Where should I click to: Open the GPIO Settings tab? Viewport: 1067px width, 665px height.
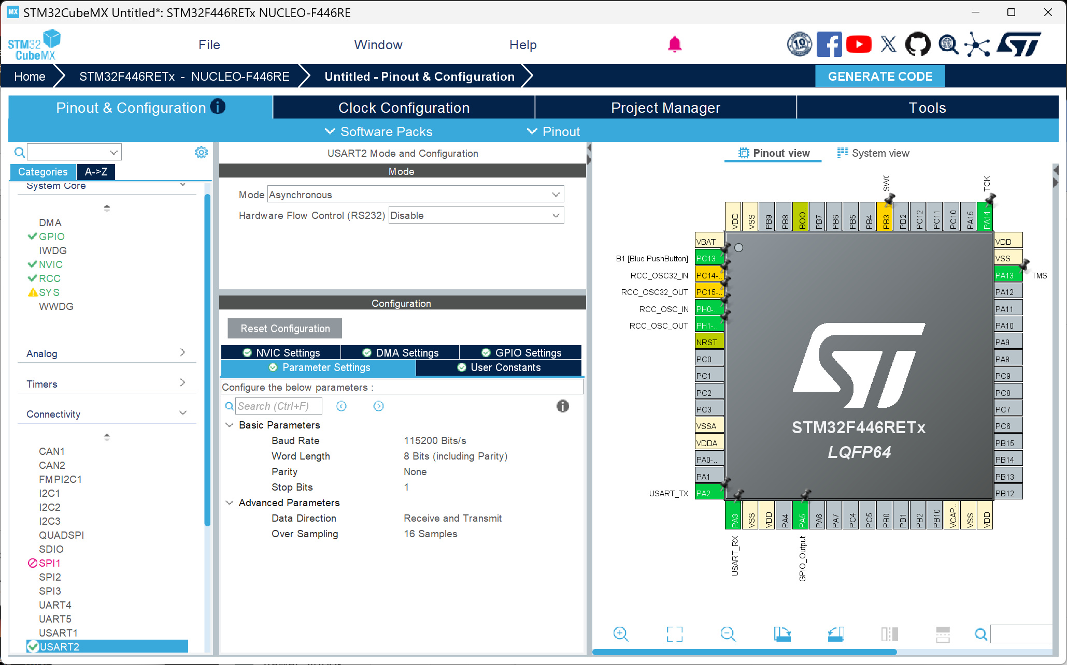click(x=521, y=352)
